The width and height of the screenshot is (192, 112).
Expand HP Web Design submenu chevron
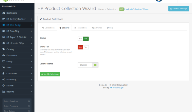coord(31,25)
